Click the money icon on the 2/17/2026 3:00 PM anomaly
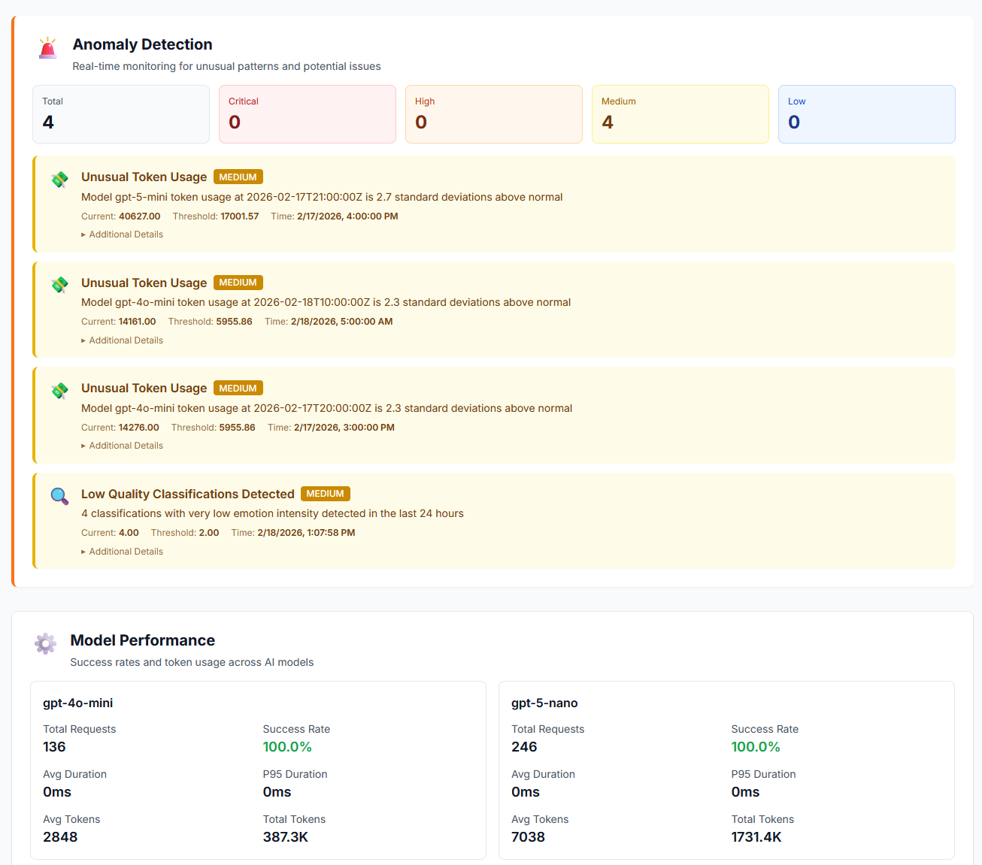Image resolution: width=982 pixels, height=865 pixels. point(59,391)
